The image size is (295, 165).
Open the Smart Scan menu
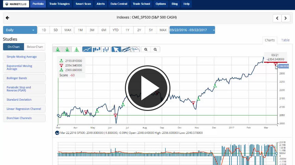click(x=83, y=4)
